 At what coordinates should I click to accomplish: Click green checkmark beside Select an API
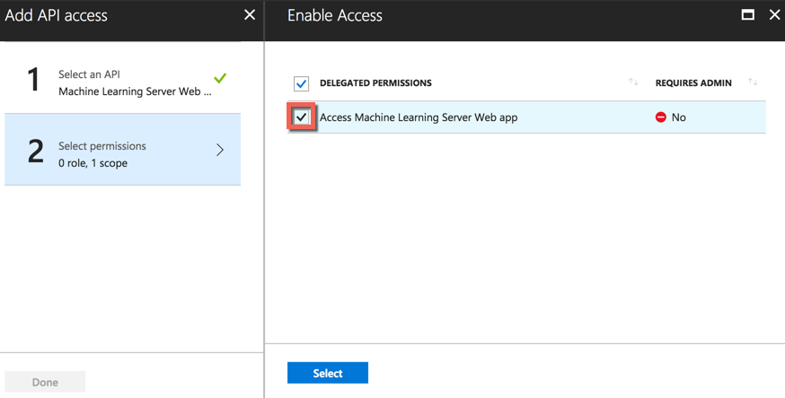pyautogui.click(x=220, y=78)
